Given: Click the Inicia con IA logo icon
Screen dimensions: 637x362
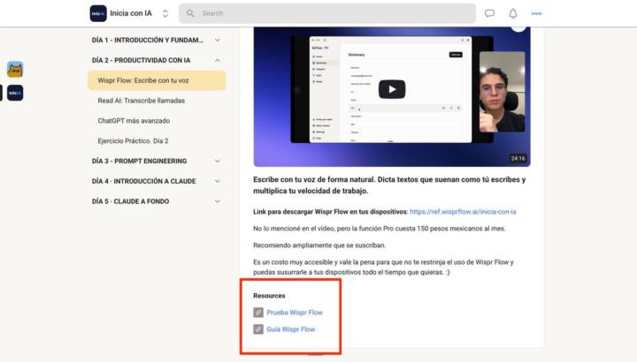Looking at the screenshot, I should (98, 13).
